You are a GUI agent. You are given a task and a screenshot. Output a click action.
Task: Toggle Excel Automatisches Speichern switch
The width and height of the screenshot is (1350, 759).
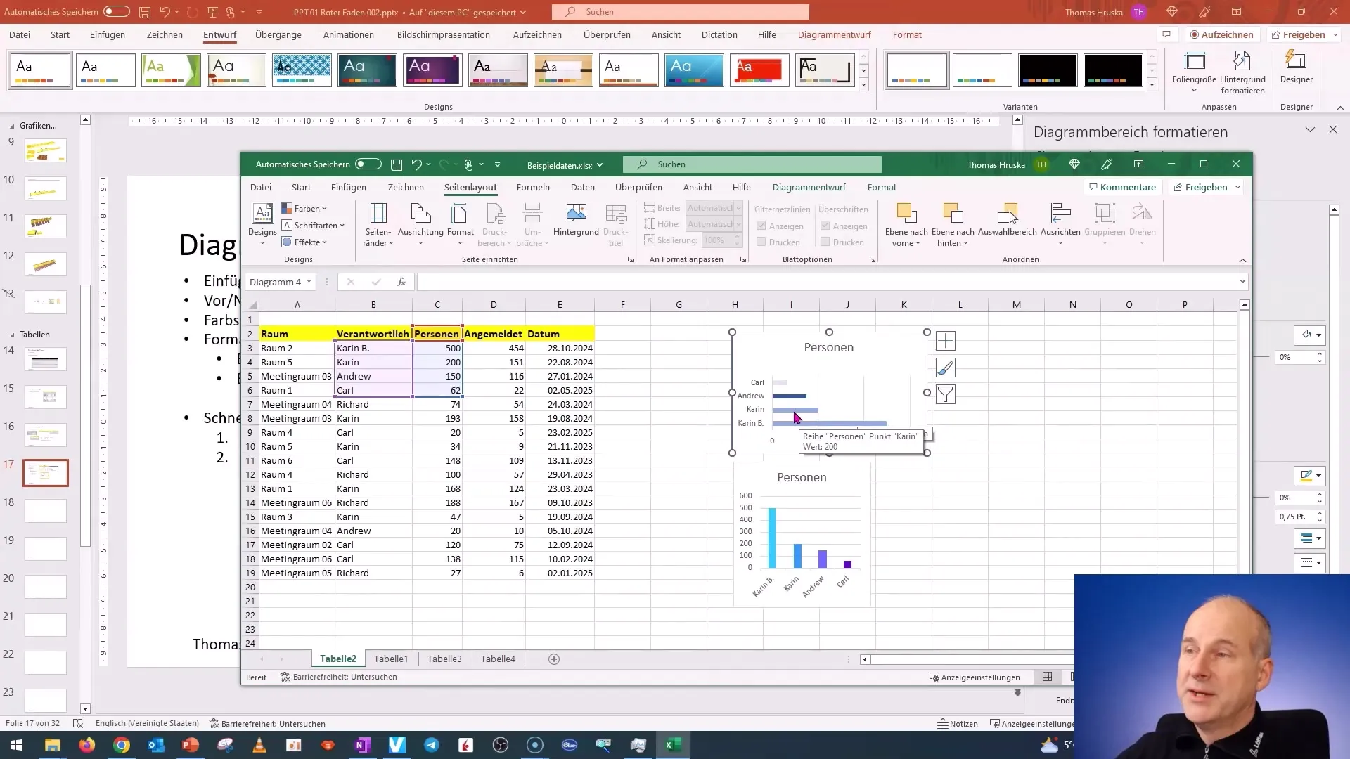pyautogui.click(x=368, y=164)
